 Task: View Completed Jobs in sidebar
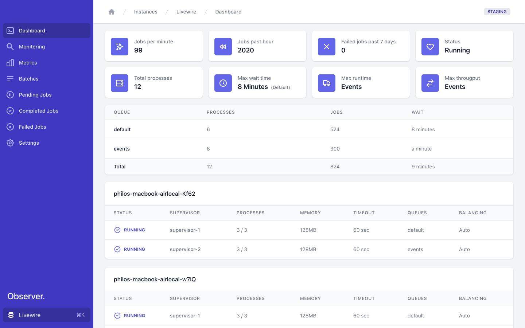(x=39, y=111)
